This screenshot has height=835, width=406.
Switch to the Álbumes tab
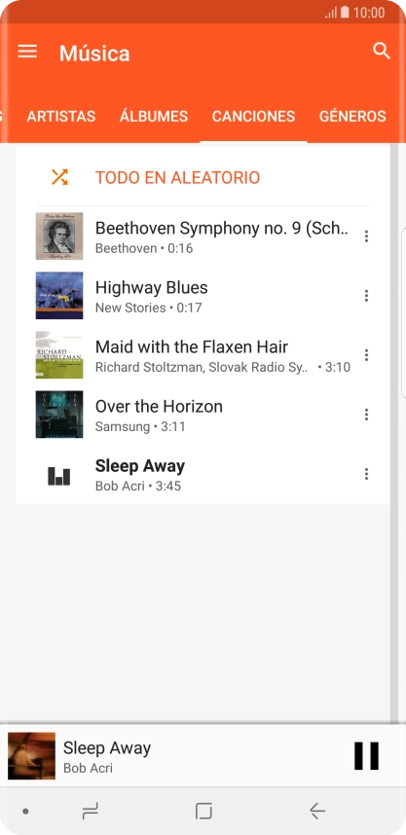coord(154,116)
